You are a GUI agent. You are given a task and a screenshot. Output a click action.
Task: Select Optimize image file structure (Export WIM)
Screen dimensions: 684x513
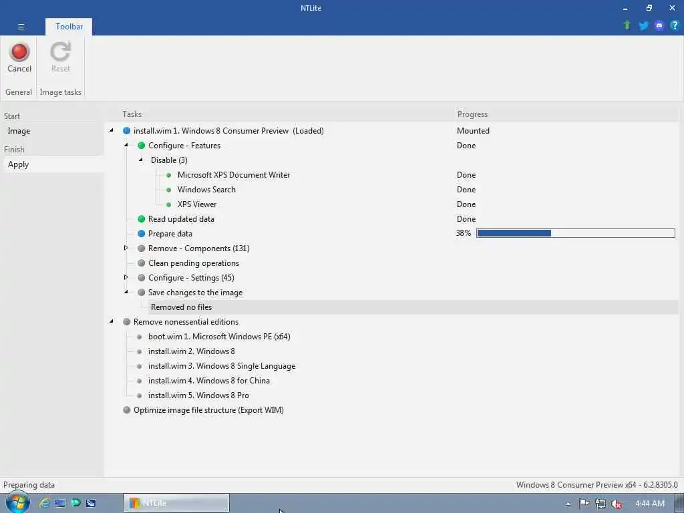[208, 410]
